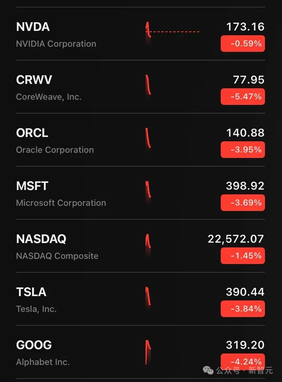282x382 pixels.
Task: Open the Microsoft Corporation entry
Action: (61, 203)
